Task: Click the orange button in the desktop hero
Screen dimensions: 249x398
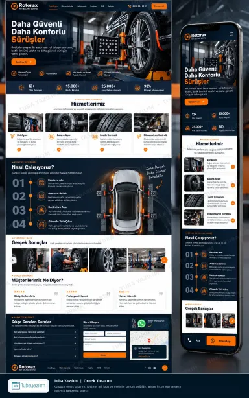Action: click(23, 62)
